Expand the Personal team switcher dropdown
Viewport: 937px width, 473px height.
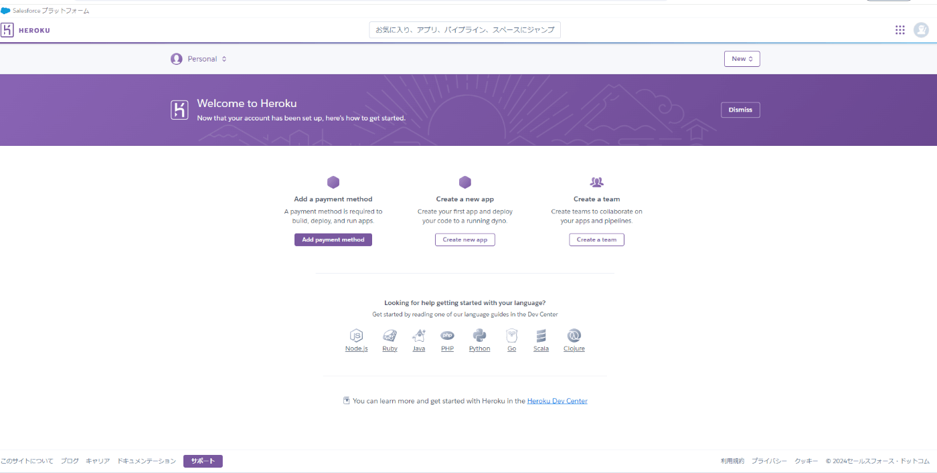(199, 59)
